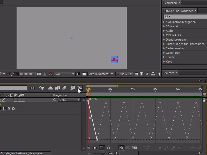This screenshot has width=207, height=155.
Task: Expand the Keys category
Action: click(x=164, y=61)
